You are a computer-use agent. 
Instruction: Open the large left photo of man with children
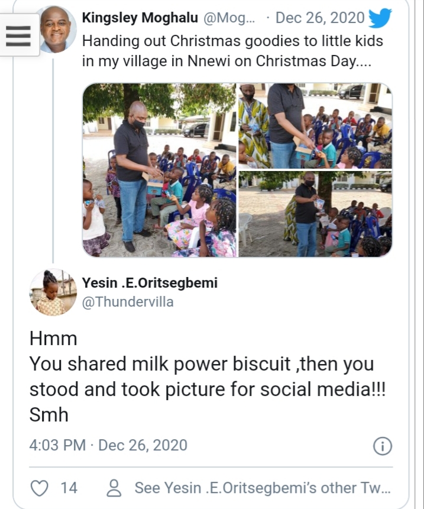click(159, 170)
